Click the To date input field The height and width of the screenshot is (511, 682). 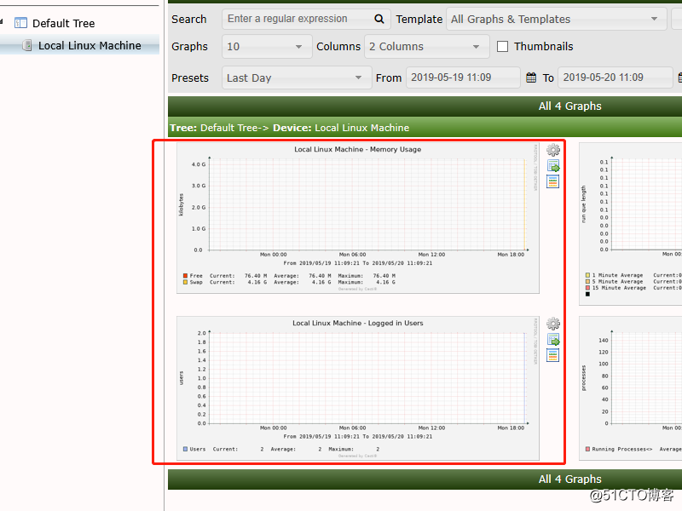click(615, 78)
